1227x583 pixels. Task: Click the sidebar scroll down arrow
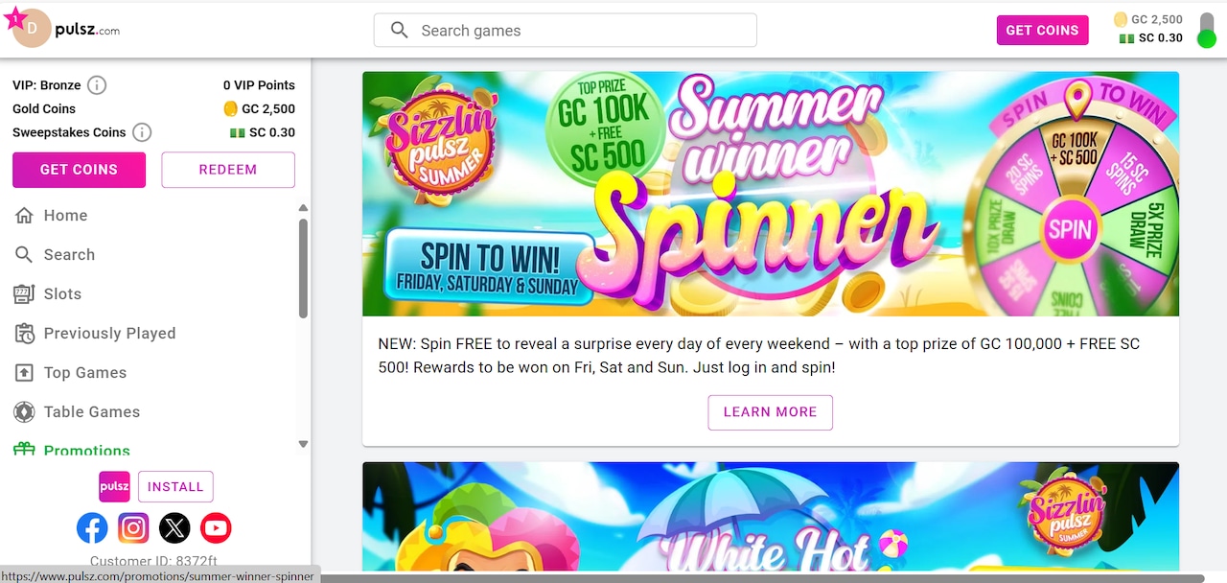click(304, 444)
